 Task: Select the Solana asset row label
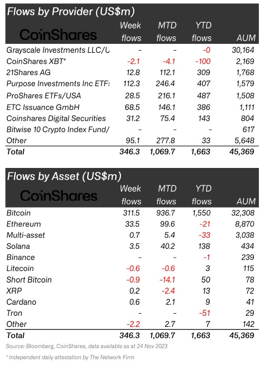pos(18,246)
